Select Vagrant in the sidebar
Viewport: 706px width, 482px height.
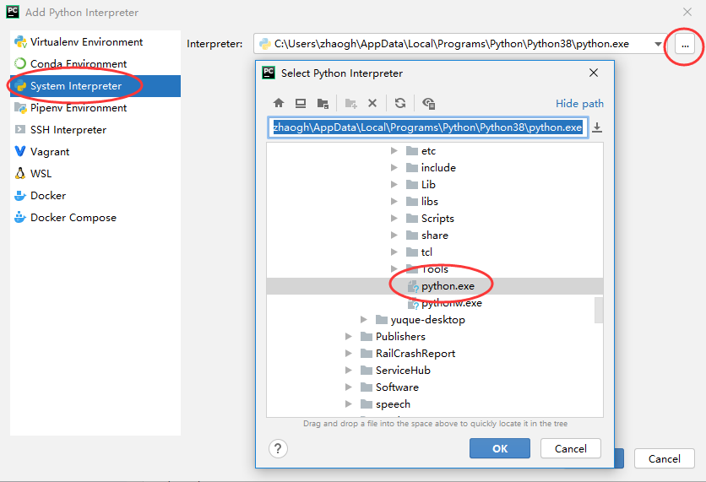tap(95, 152)
